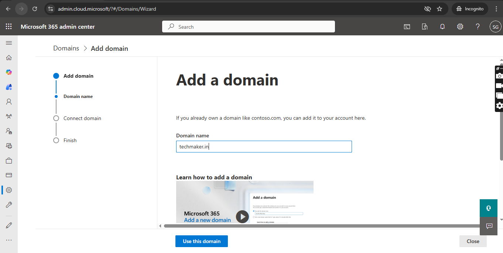The height and width of the screenshot is (253, 503).
Task: Show all navigation items via ellipsis
Action: [x=9, y=240]
